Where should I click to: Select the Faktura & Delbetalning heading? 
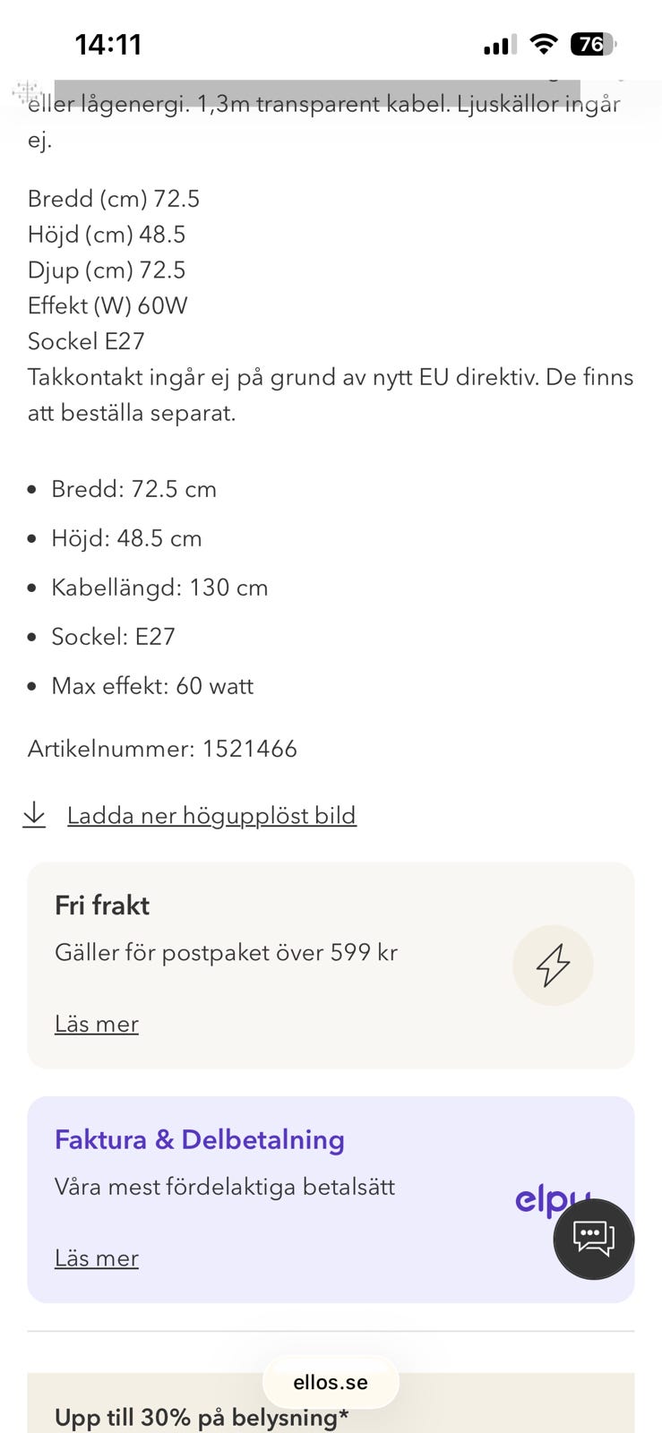click(199, 1139)
